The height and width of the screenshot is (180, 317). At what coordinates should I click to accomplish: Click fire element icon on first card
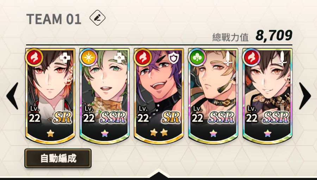click(x=34, y=57)
